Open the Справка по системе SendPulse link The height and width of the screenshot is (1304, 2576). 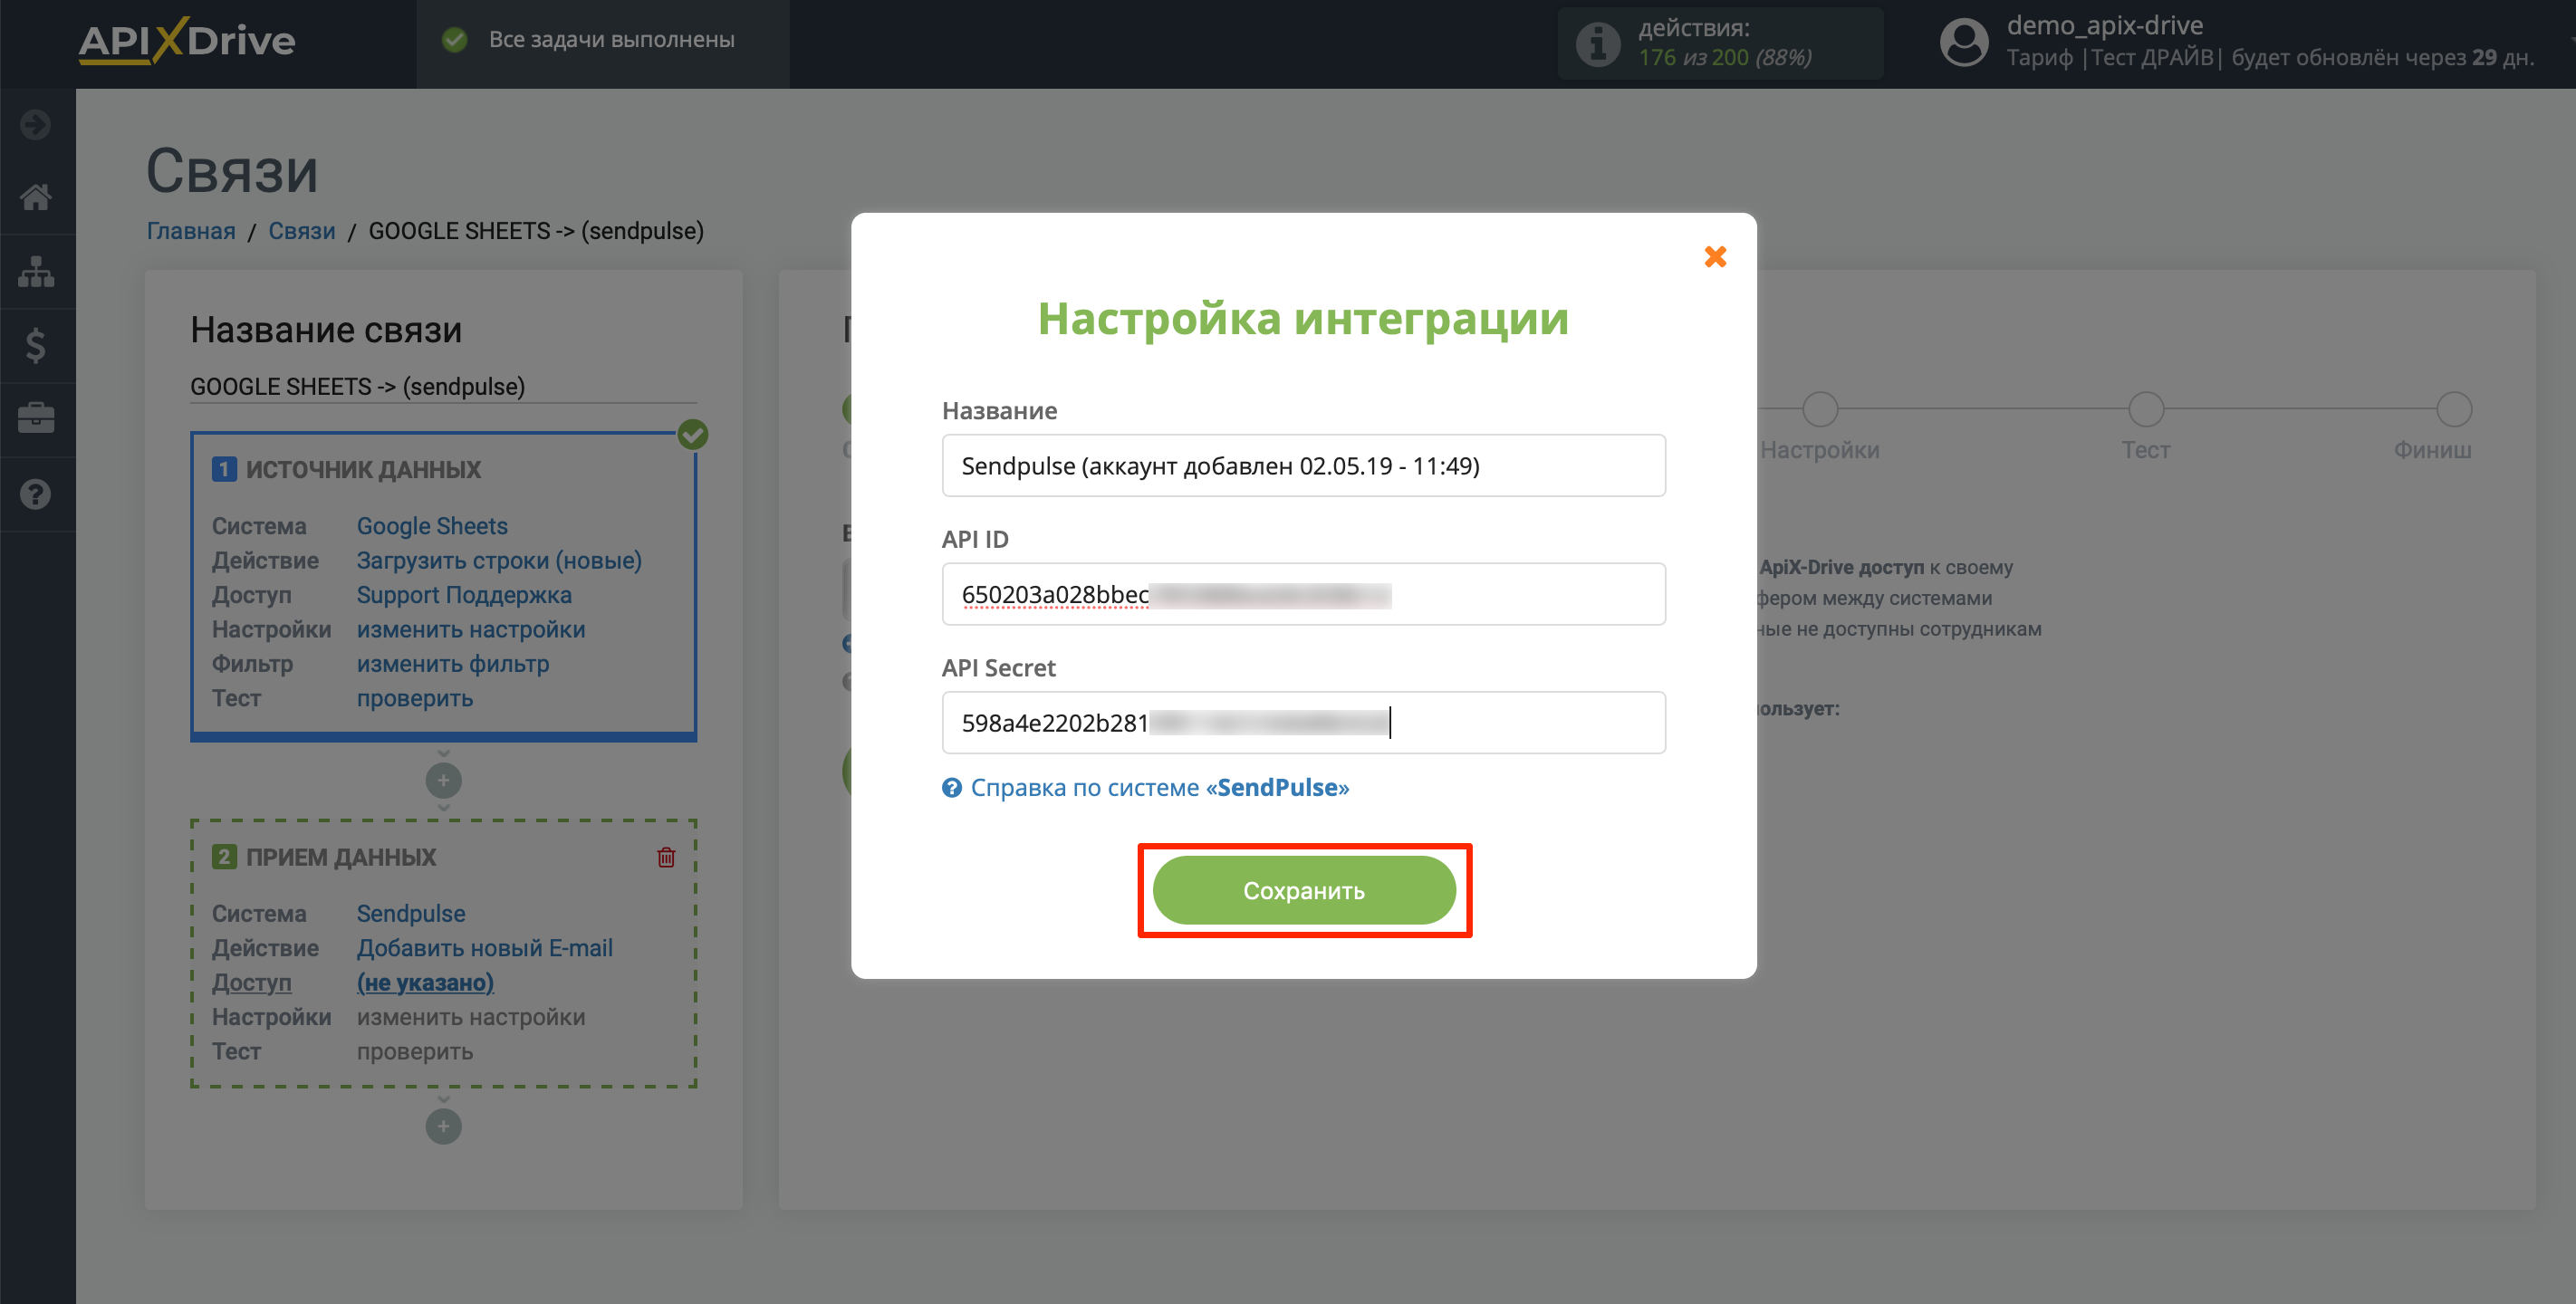pos(1159,787)
